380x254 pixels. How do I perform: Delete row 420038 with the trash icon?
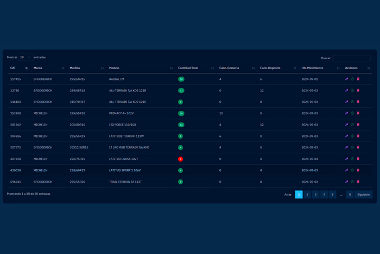click(358, 170)
